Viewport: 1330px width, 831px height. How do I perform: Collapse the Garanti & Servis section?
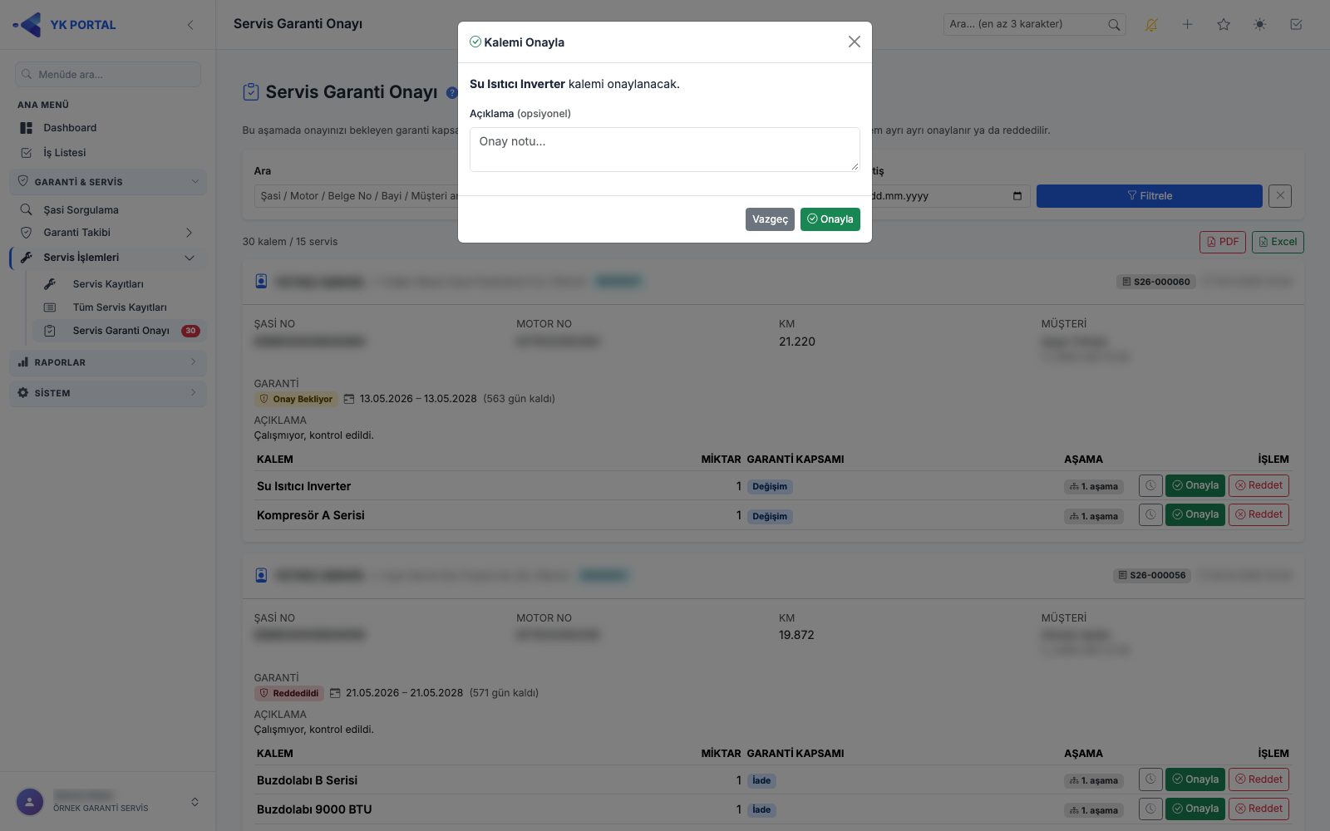click(x=108, y=182)
